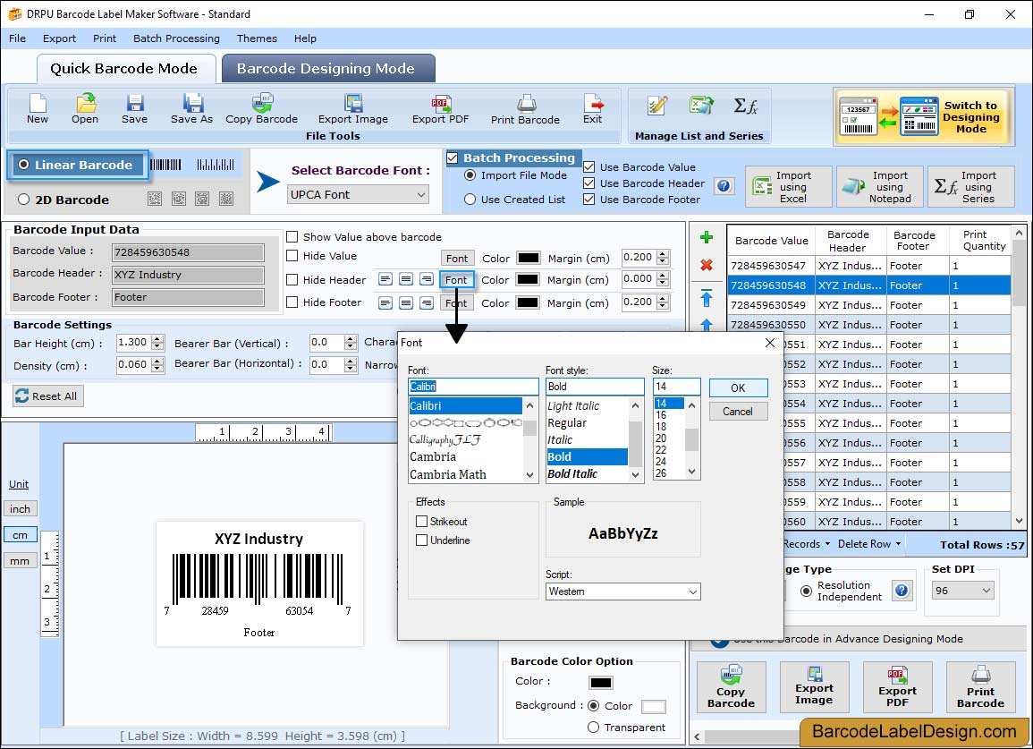
Task: Select the mm unit button
Action: [x=20, y=561]
